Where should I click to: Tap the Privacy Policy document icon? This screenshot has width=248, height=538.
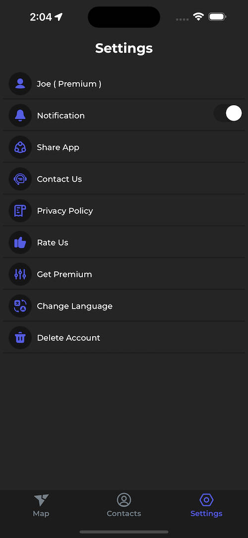pyautogui.click(x=20, y=210)
